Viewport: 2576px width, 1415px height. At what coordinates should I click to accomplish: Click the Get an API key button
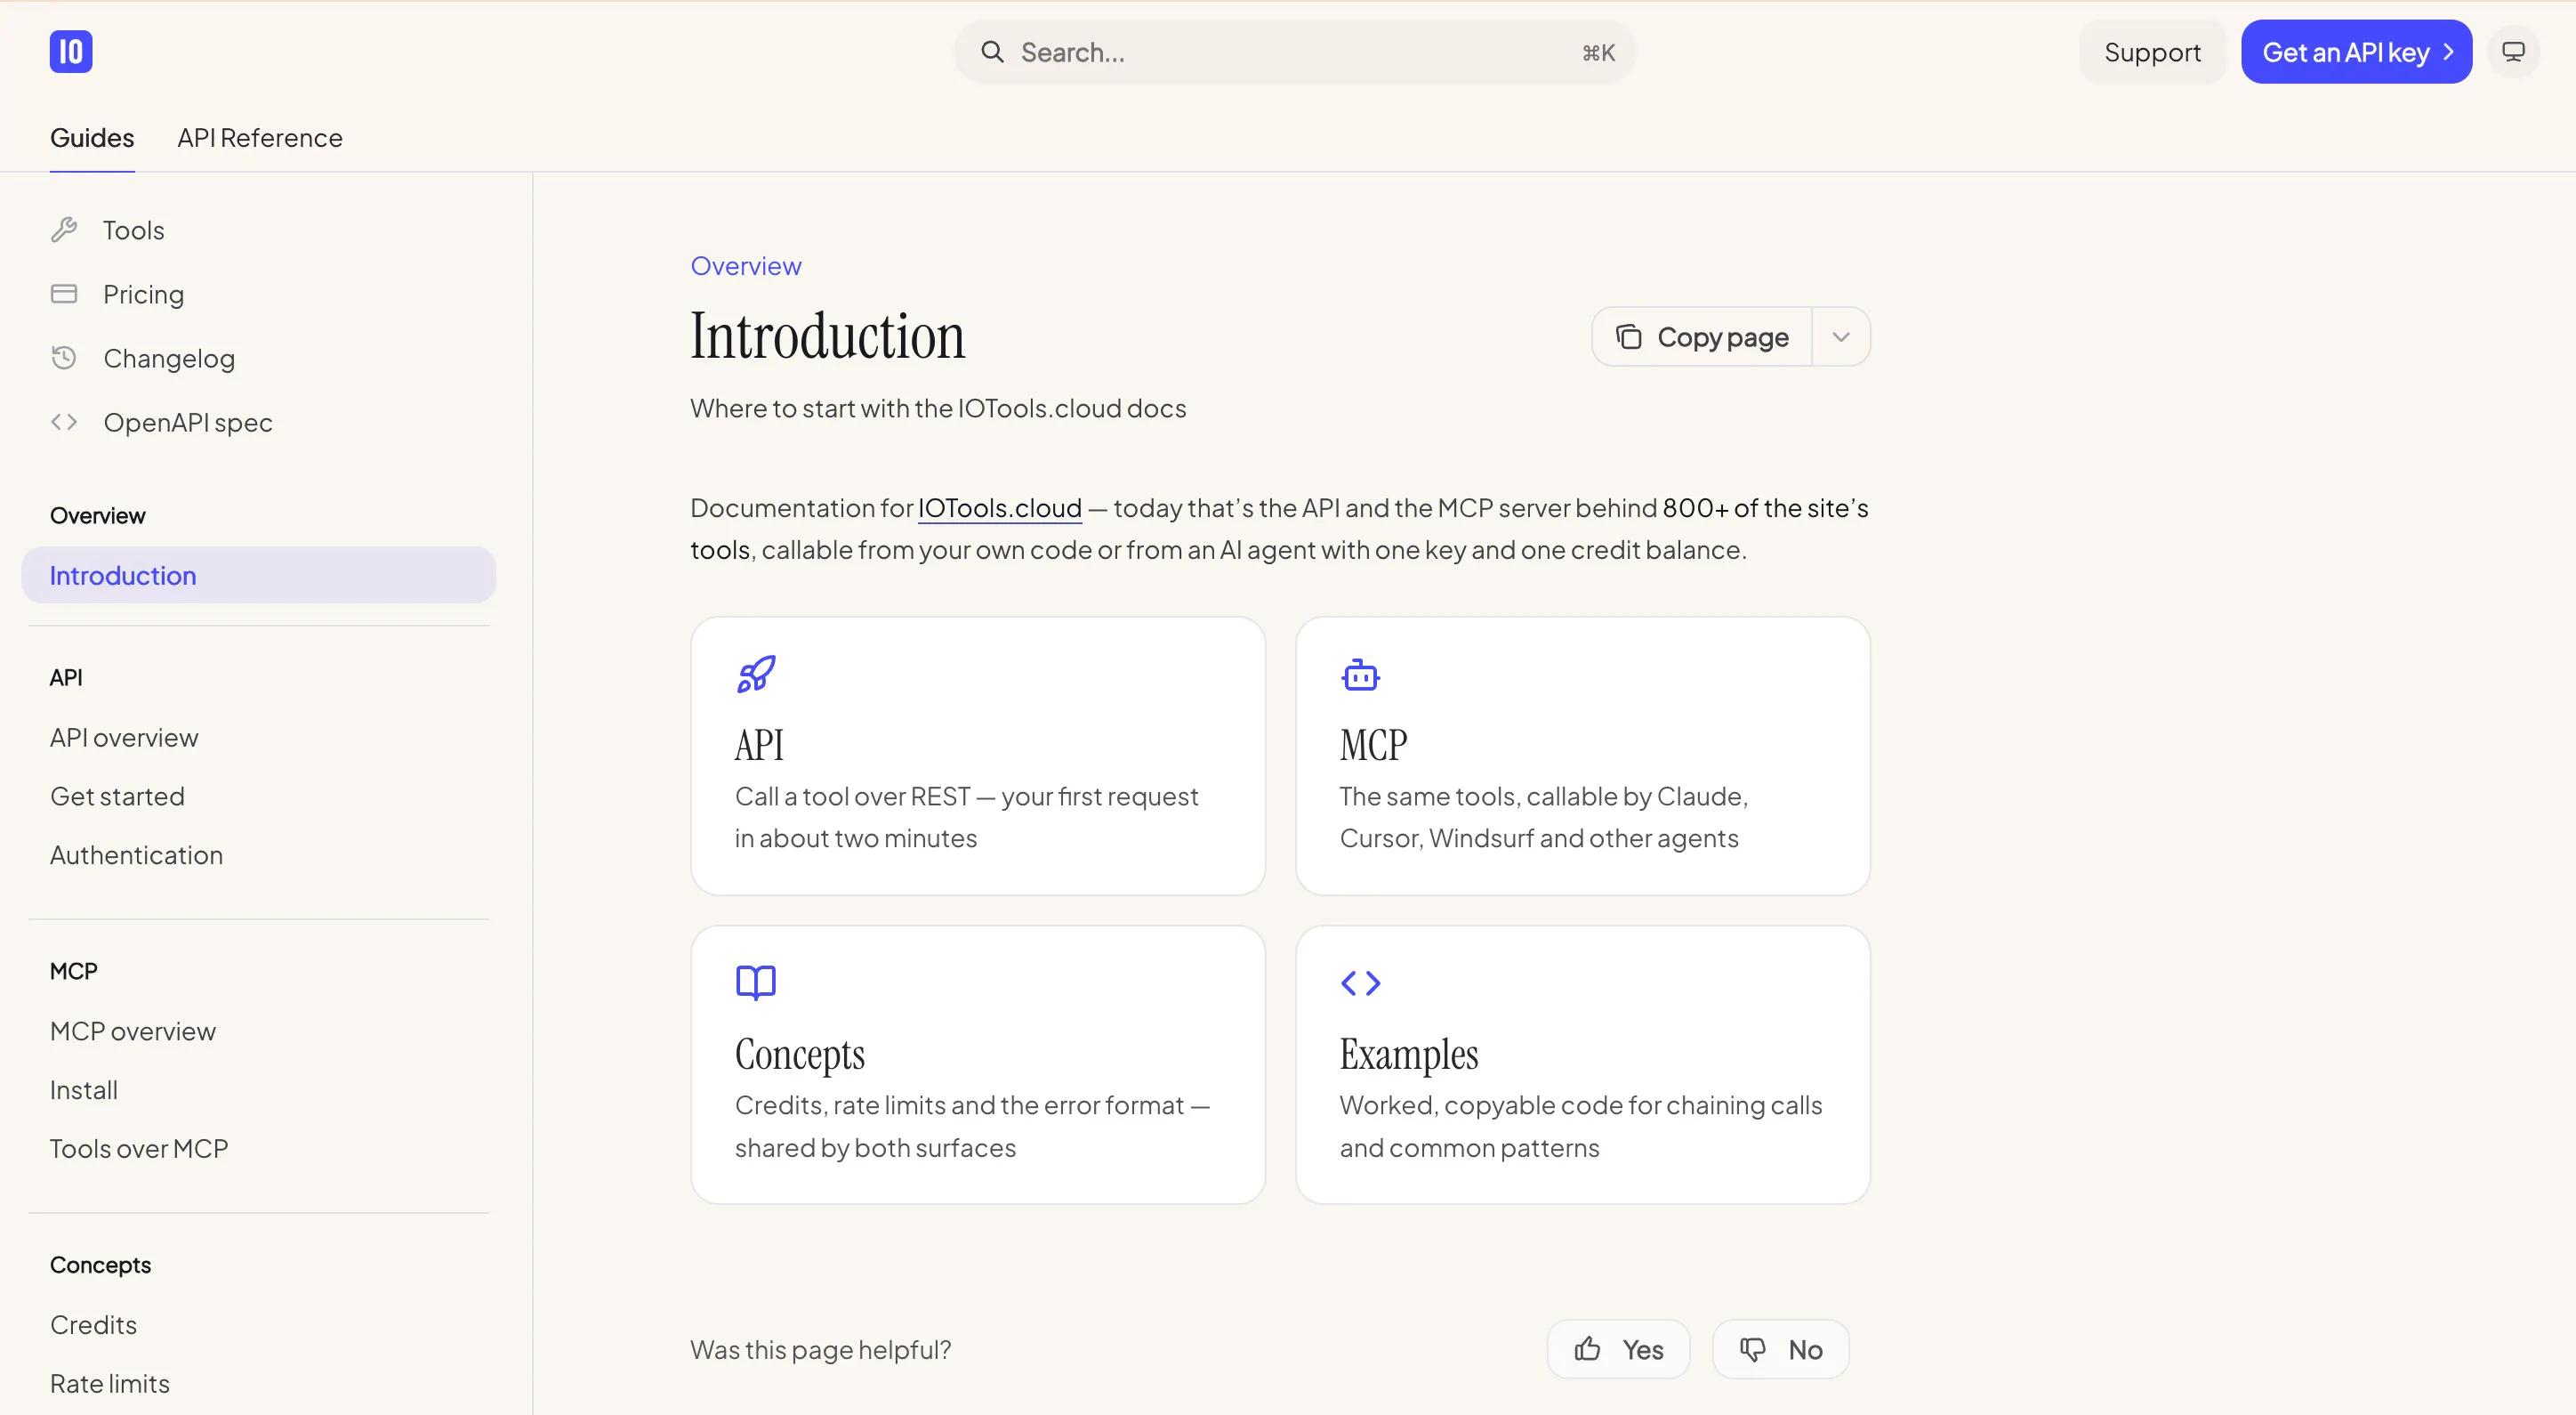[2356, 52]
